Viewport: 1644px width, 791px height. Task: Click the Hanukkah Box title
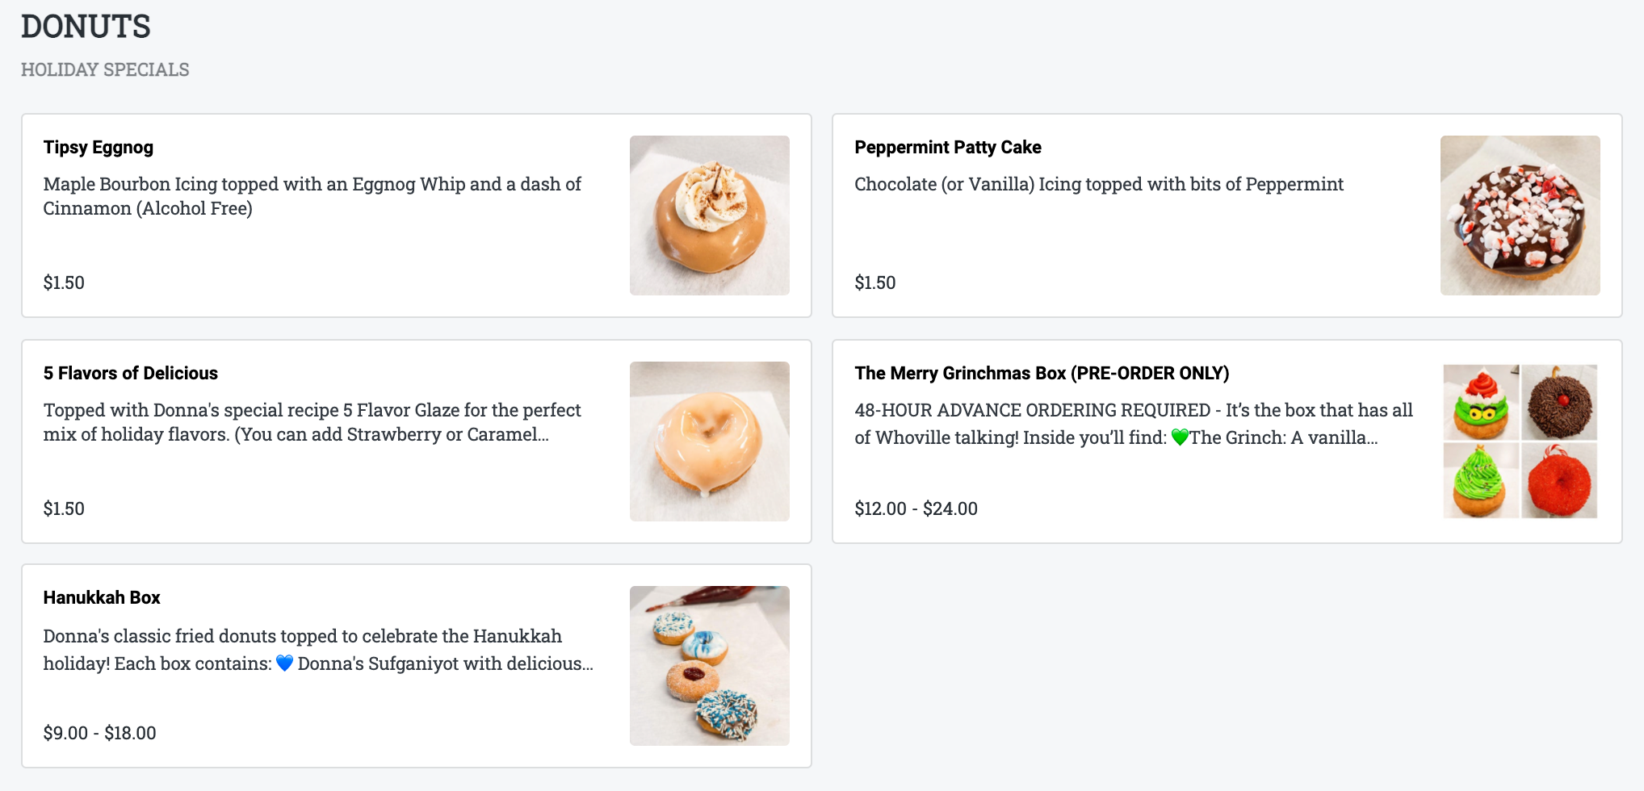pos(102,597)
